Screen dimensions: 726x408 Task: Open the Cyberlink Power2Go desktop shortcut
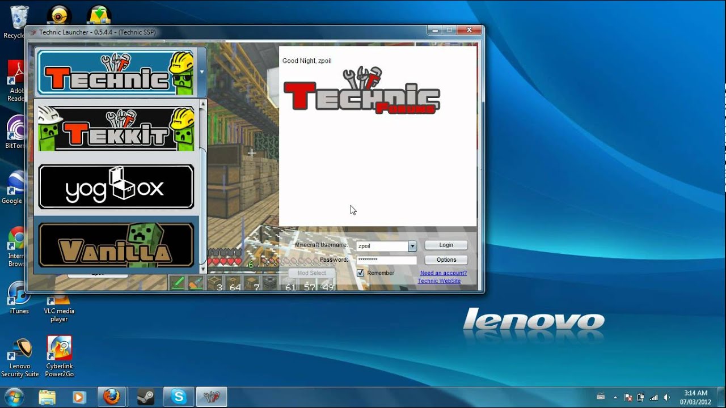60,357
